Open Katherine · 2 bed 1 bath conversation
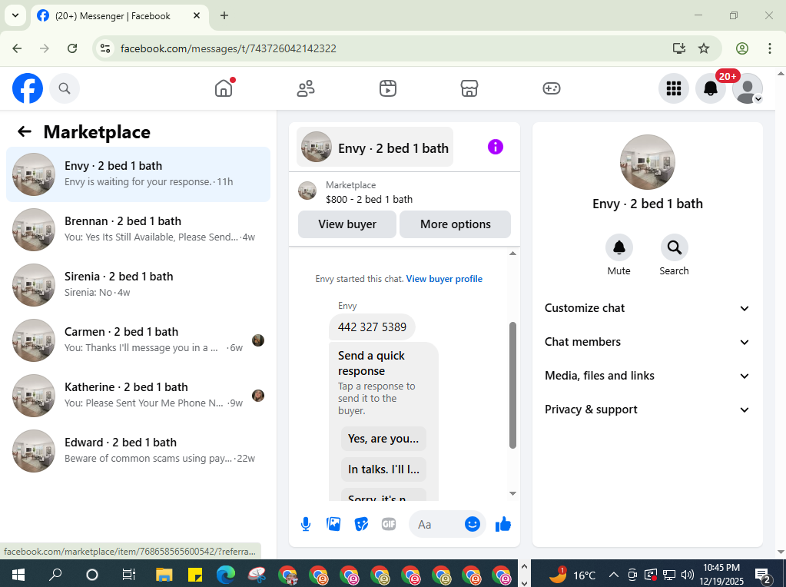 coord(138,396)
